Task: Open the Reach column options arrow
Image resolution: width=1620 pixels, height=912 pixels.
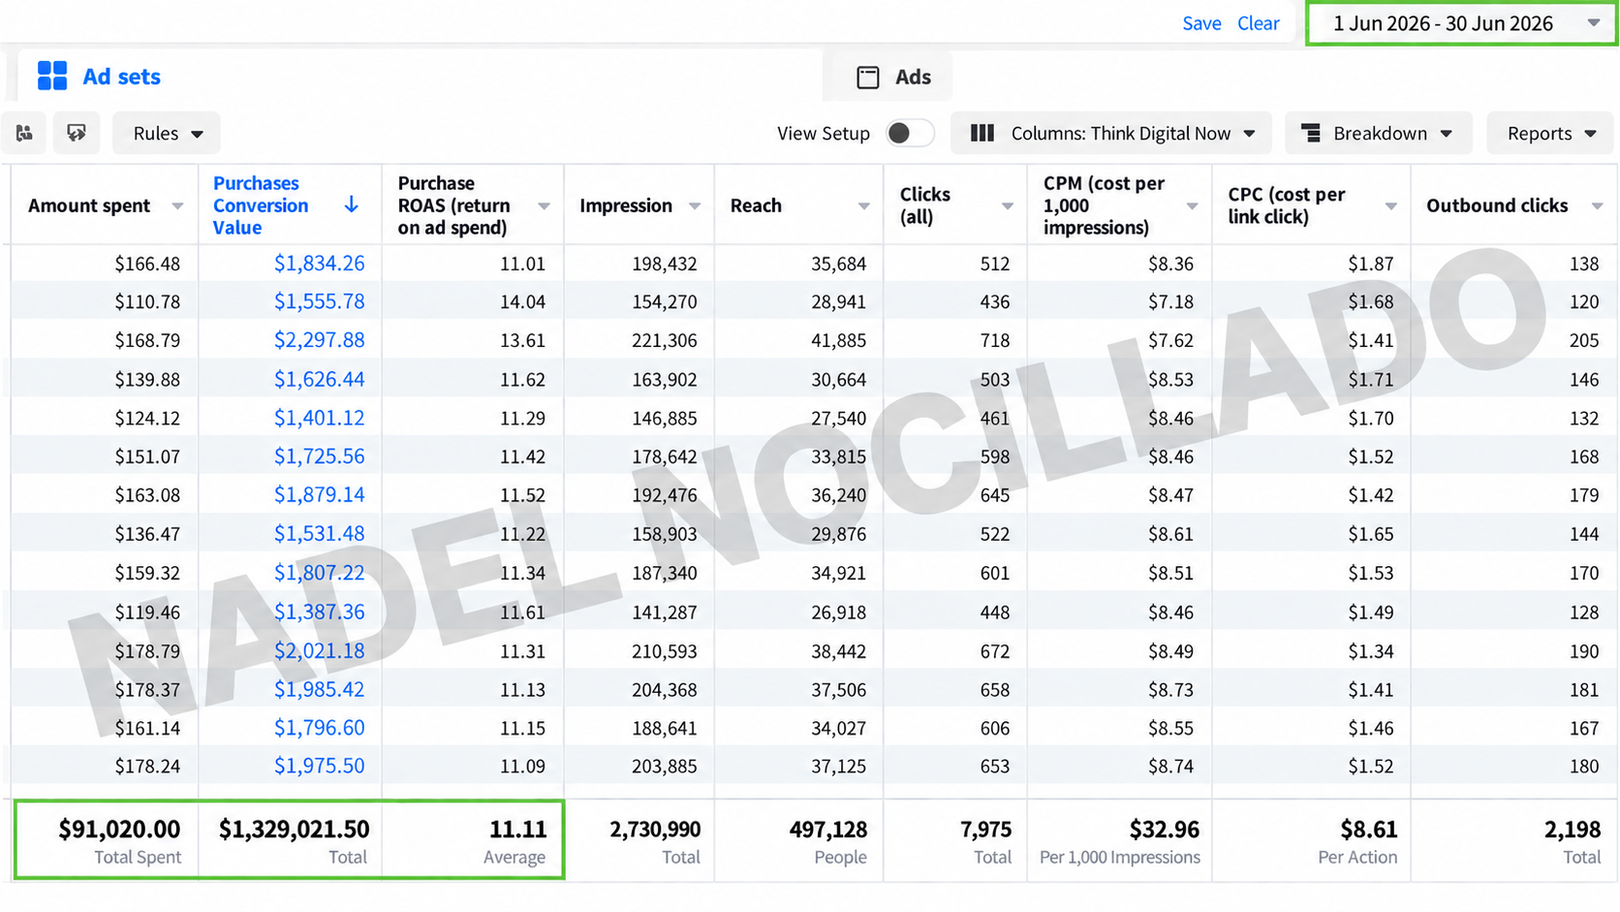Action: [863, 205]
